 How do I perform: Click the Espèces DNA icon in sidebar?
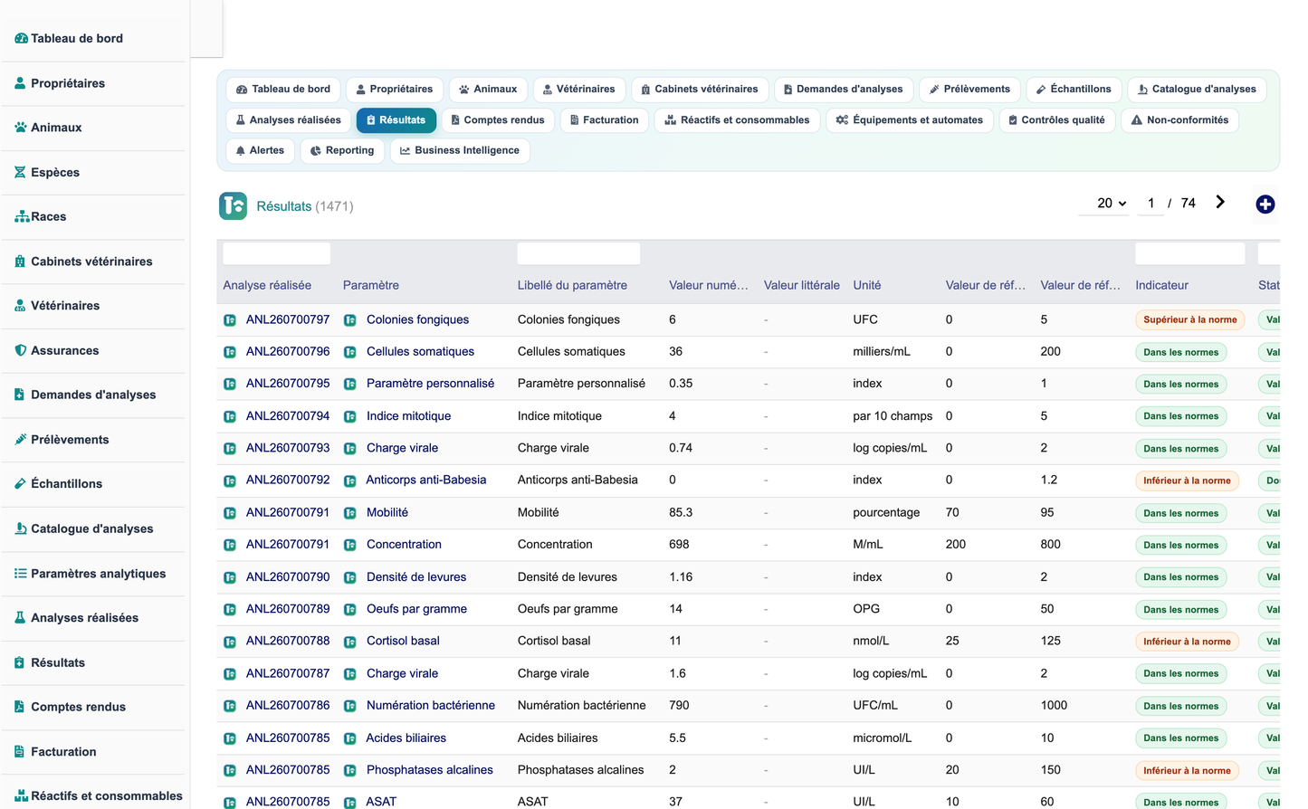point(20,172)
